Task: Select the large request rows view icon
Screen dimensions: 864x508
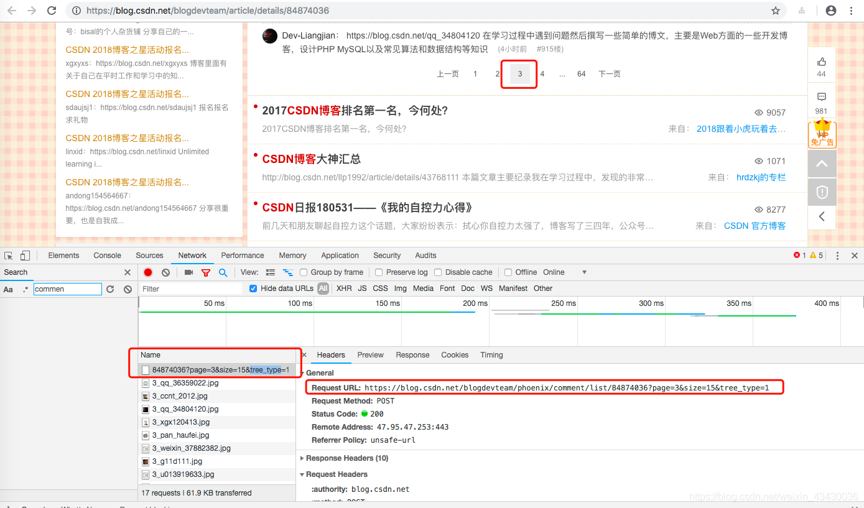Action: click(x=271, y=272)
